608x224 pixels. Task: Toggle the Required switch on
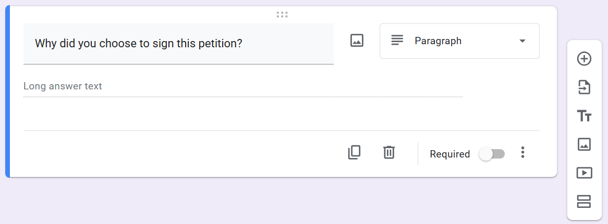pyautogui.click(x=492, y=154)
